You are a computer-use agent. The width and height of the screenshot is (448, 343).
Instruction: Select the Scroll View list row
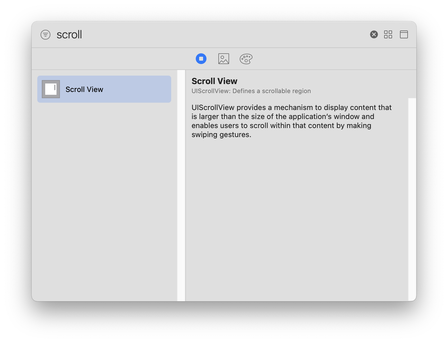tap(104, 89)
